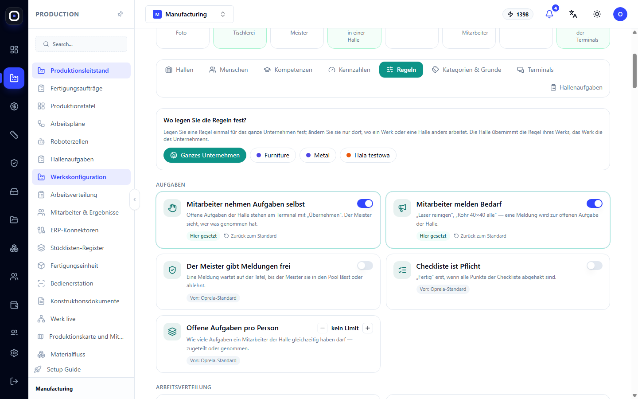Select the Ganzes Unternehmen button
Viewport: 638px width, 399px height.
pos(205,155)
